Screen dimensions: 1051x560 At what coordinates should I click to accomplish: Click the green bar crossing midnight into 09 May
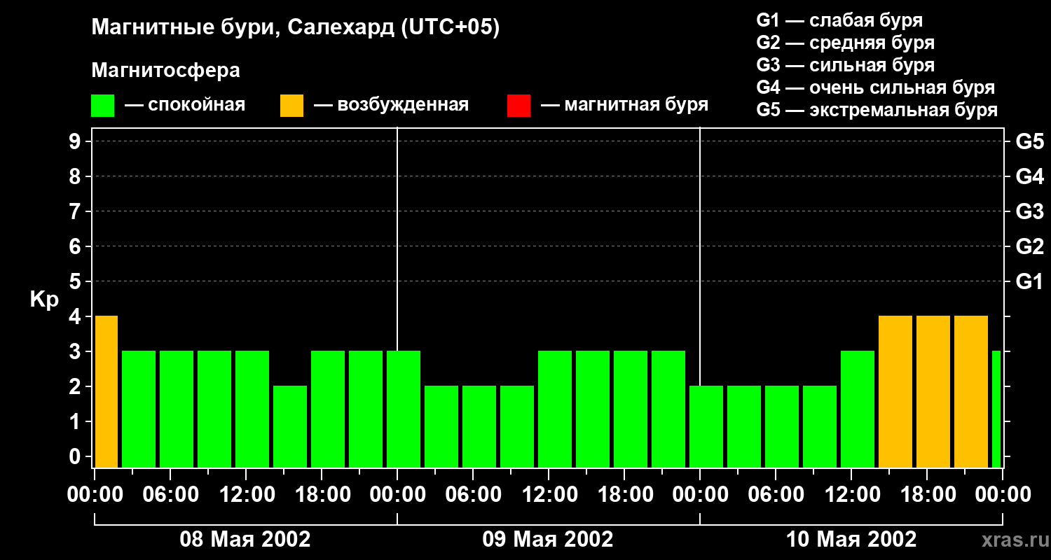[x=404, y=409]
